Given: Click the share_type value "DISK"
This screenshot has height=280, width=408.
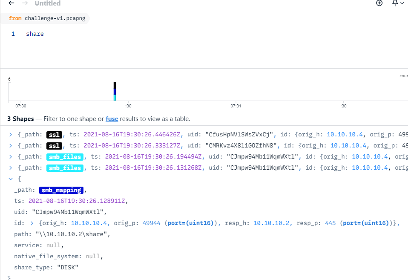Looking at the screenshot, I should pyautogui.click(x=65, y=267).
